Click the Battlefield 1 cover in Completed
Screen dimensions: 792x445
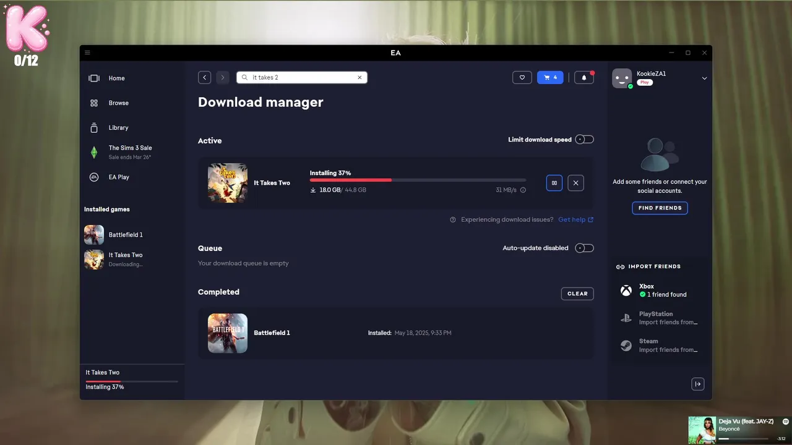228,333
